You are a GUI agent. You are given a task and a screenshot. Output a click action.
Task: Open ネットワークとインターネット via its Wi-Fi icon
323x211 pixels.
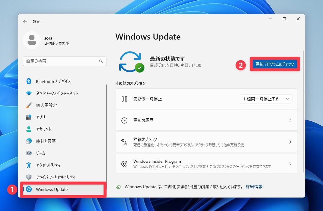pyautogui.click(x=29, y=94)
